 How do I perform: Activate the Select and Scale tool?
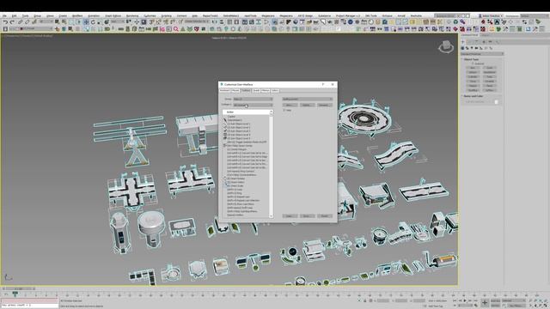coord(100,22)
